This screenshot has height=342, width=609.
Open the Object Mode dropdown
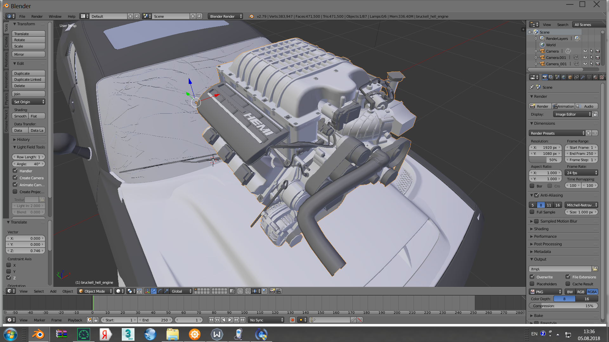[95, 291]
